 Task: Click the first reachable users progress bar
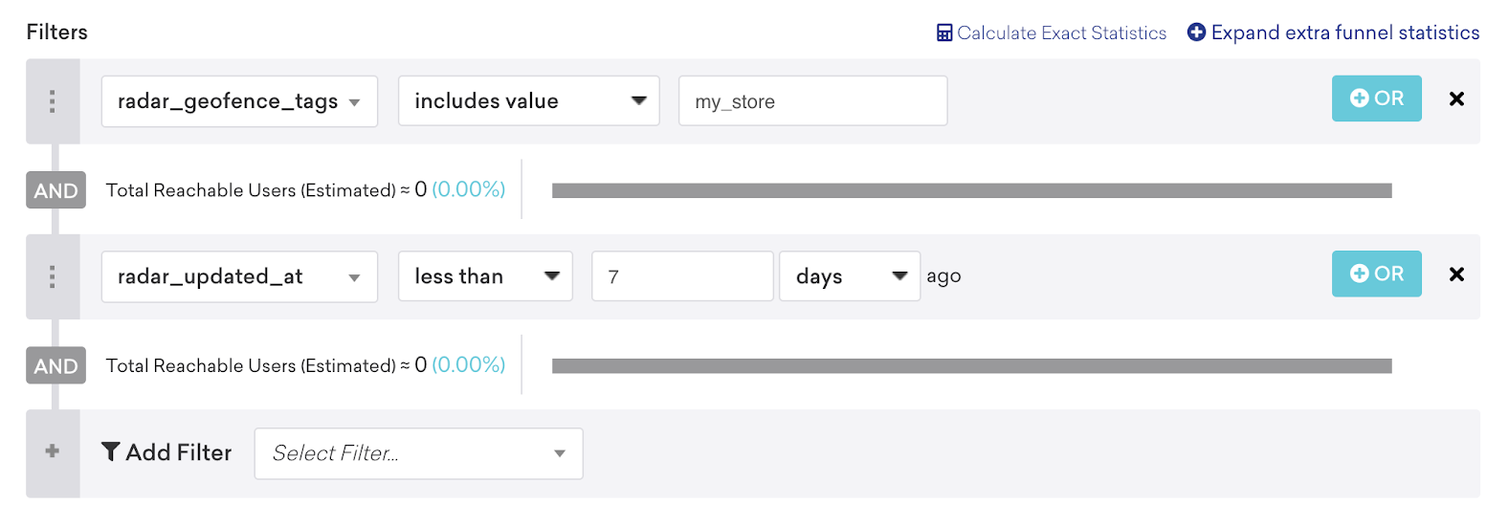click(972, 191)
